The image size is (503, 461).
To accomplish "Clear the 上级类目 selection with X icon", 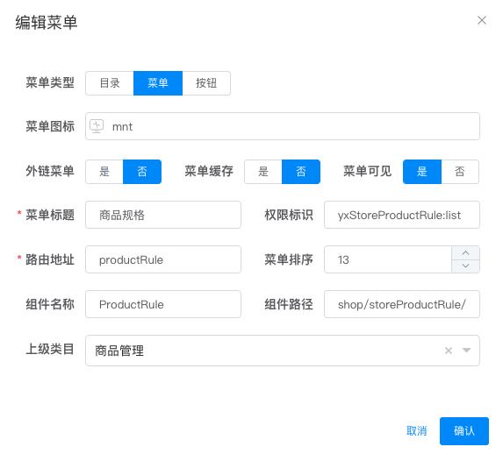I will (x=449, y=351).
